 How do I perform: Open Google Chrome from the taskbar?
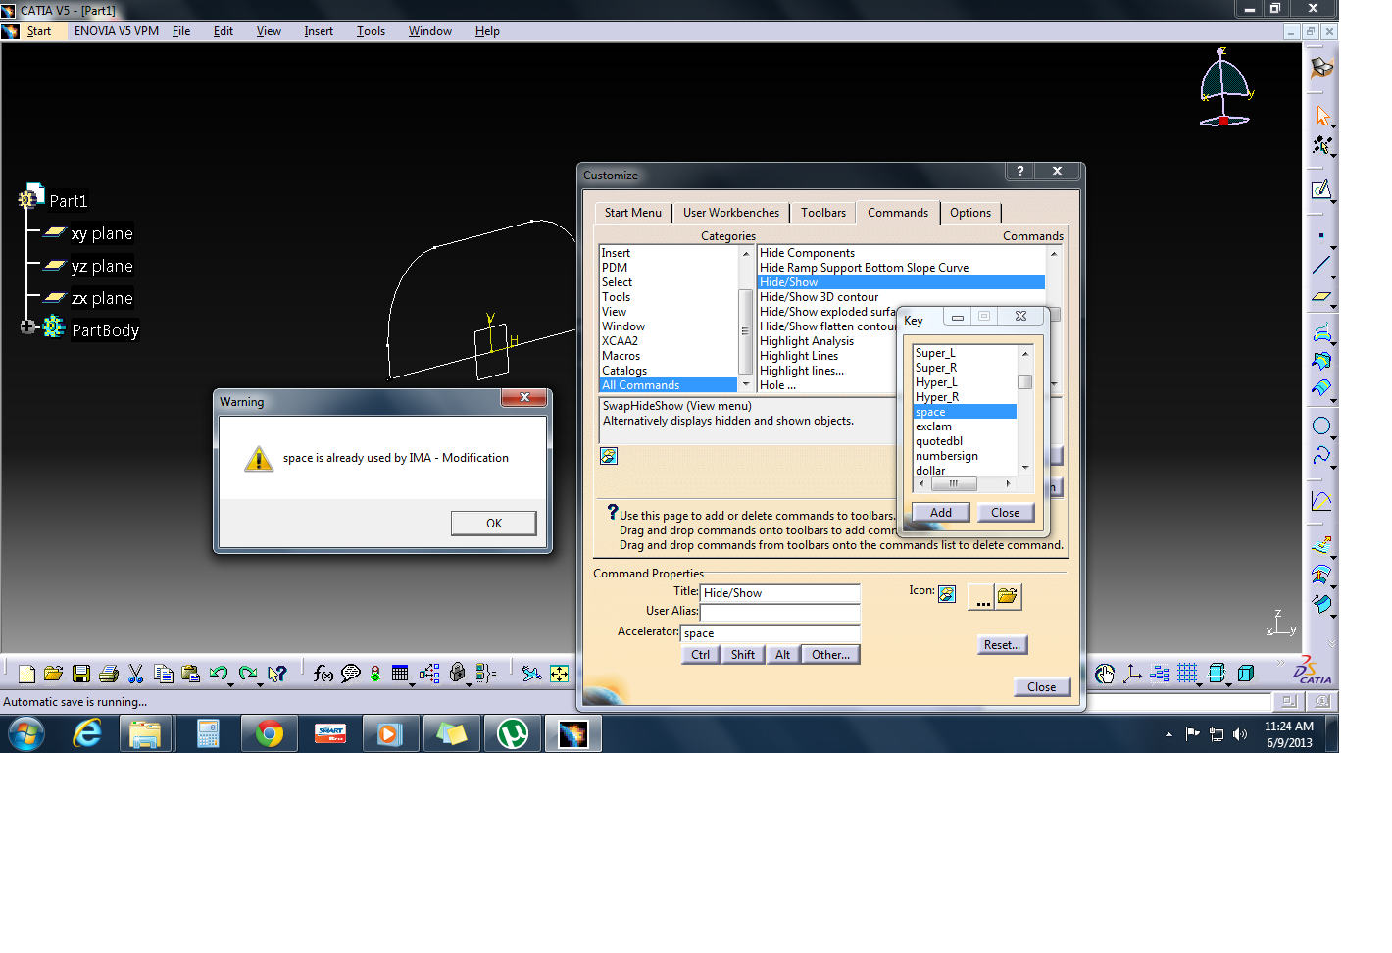coord(269,733)
